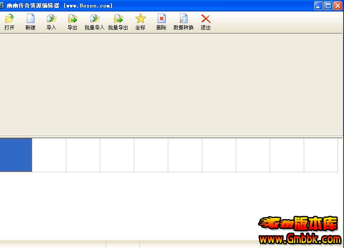Maximize the resource editor window
The height and width of the screenshot is (248, 344).
328,5
